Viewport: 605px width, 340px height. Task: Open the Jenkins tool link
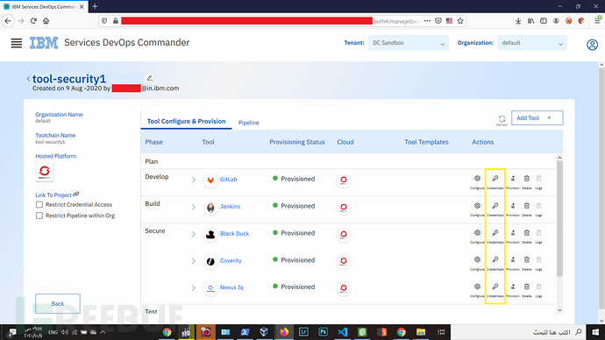(230, 206)
